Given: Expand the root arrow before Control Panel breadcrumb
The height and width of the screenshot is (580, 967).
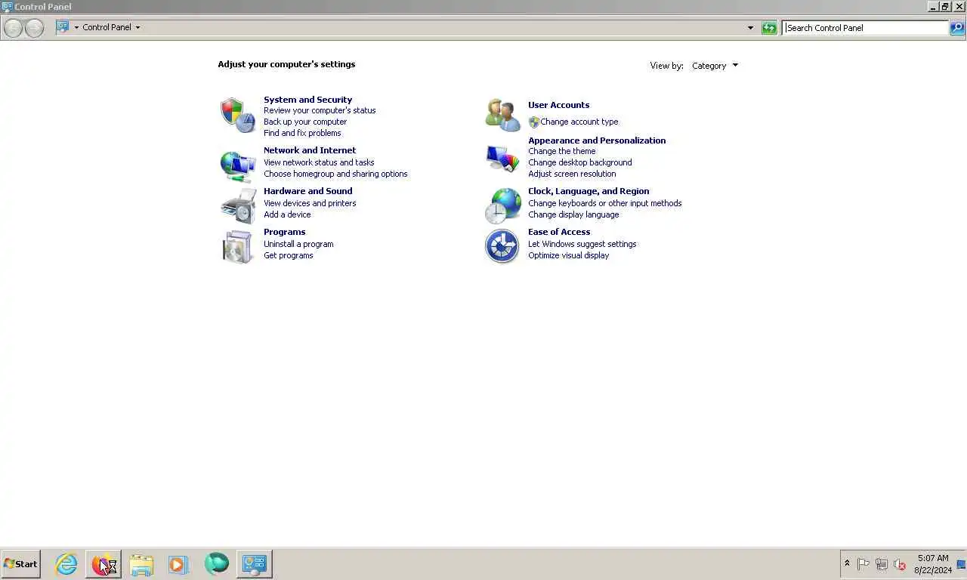Looking at the screenshot, I should tap(76, 27).
